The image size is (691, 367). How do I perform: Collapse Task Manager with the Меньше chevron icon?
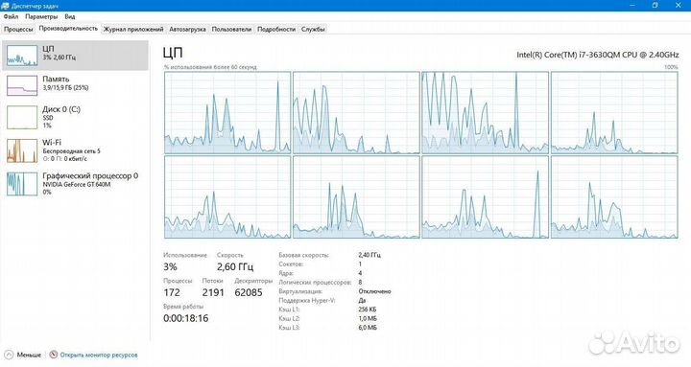click(9, 355)
